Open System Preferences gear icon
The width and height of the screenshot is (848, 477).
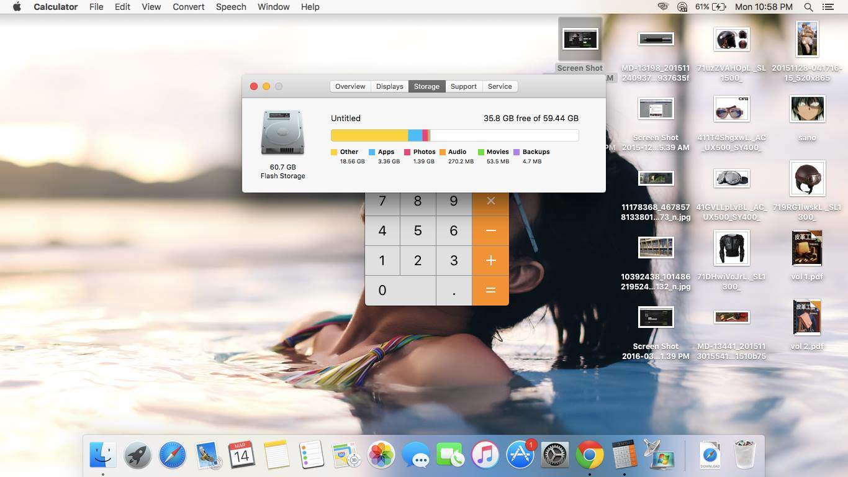coord(555,455)
